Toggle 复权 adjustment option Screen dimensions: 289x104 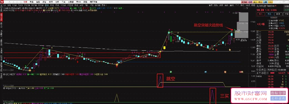pos(211,5)
